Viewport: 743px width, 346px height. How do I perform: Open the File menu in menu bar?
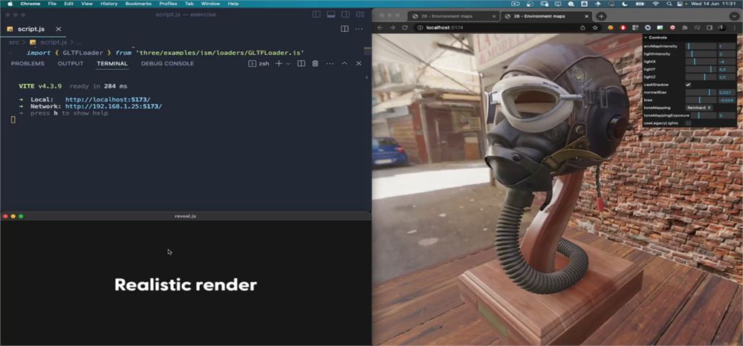coord(52,4)
